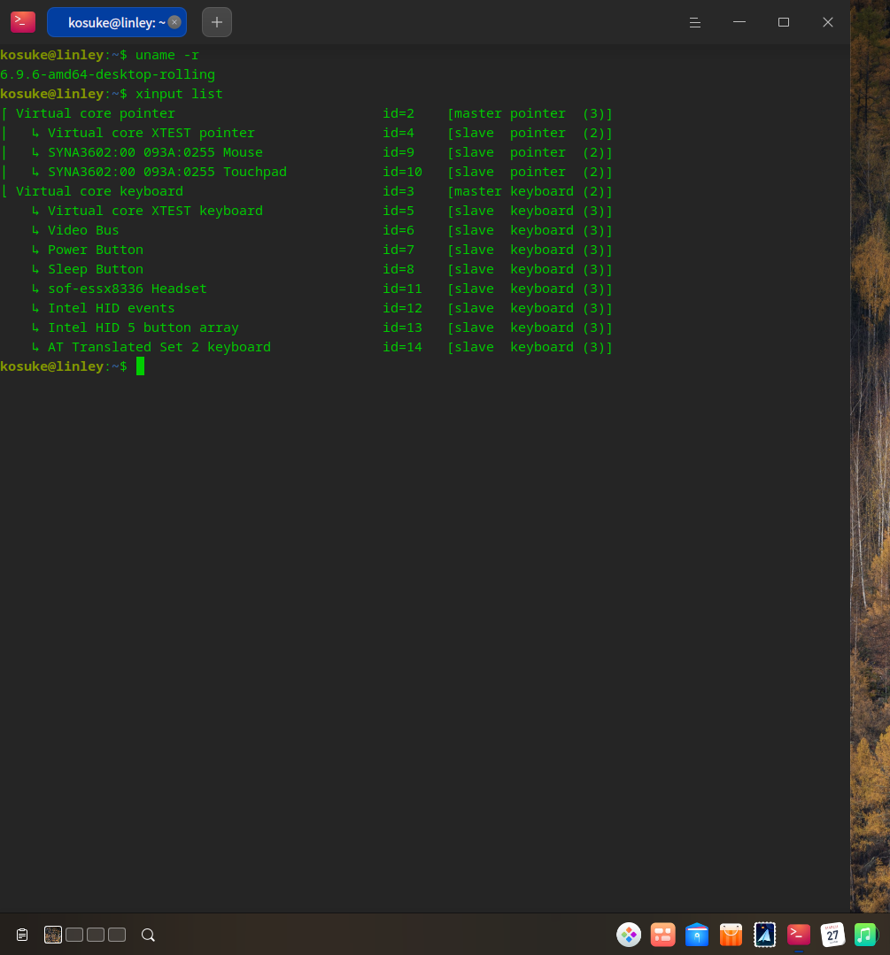The image size is (890, 955).
Task: Click the red terminal app icon in title bar
Action: click(x=23, y=22)
